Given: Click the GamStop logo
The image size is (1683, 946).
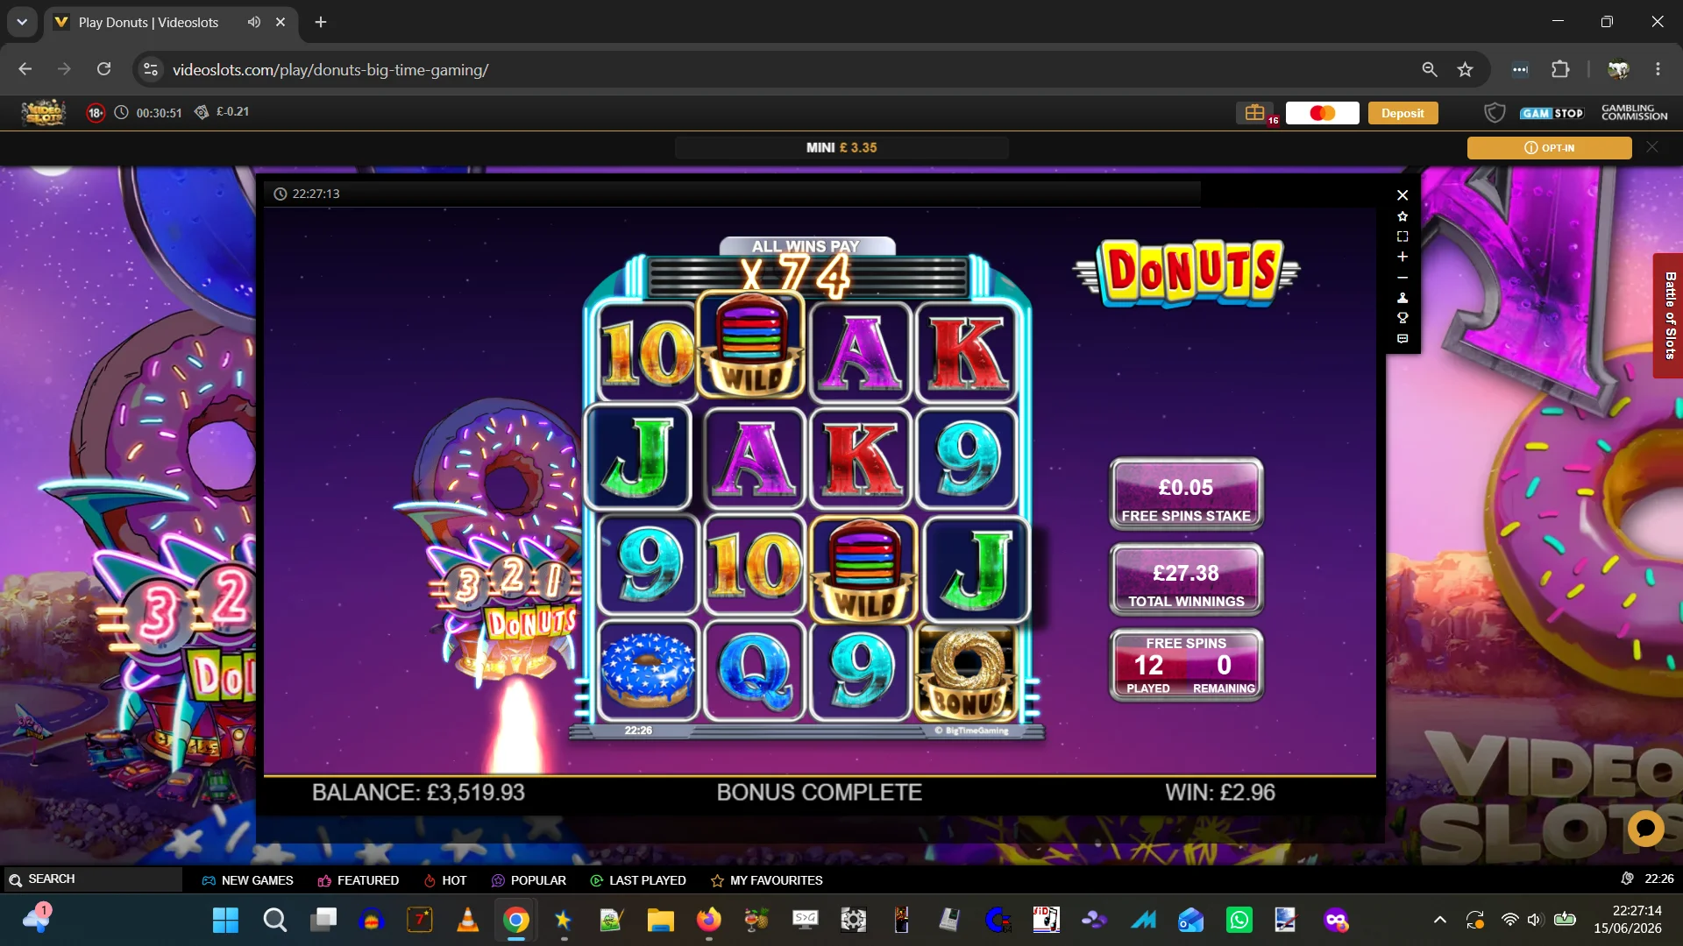Looking at the screenshot, I should point(1552,113).
